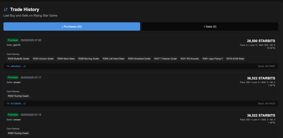Screen dimensions: 283x138
Task: Click Fans: 550 stats line on 07:17 purchase
Action: 258,82
